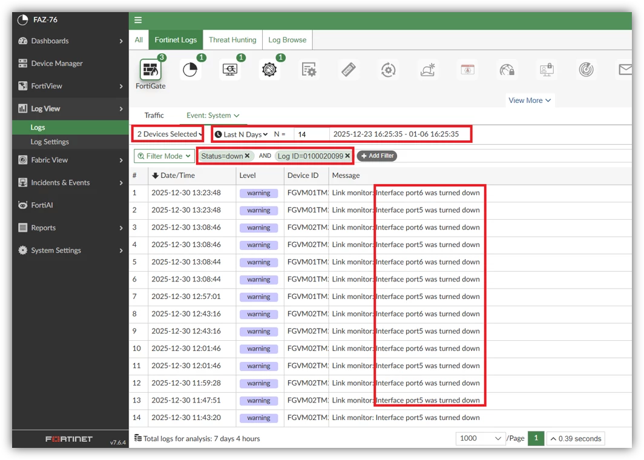Open FortiAI via its robot icon
Image resolution: width=644 pixels, height=460 pixels.
(23, 205)
